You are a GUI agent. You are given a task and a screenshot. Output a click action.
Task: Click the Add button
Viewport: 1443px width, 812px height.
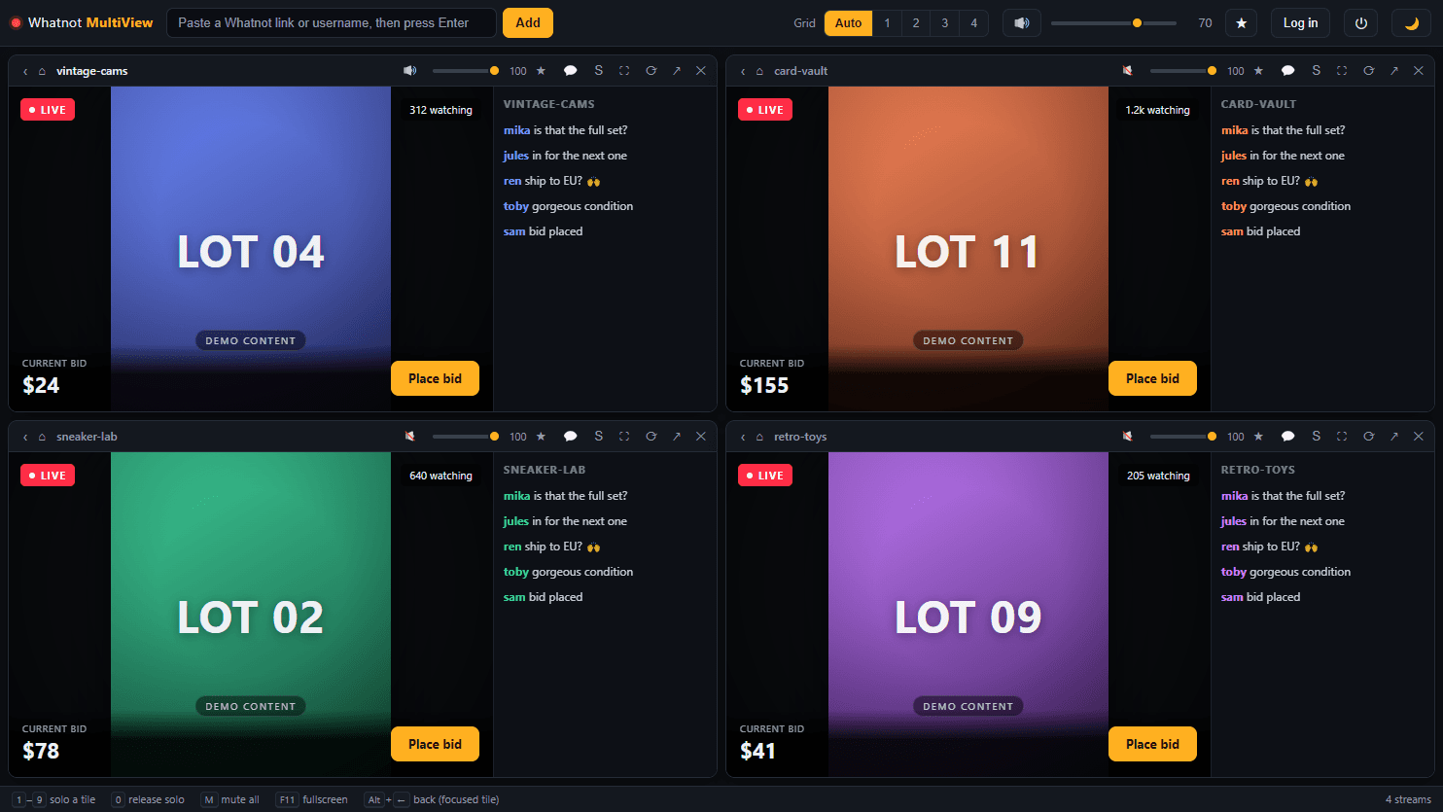pyautogui.click(x=528, y=23)
